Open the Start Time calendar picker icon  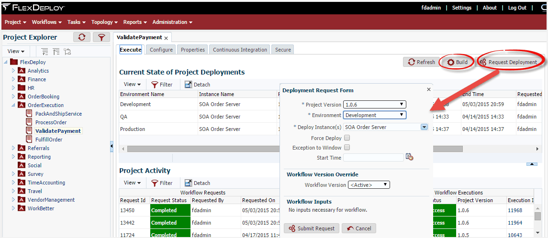pos(409,157)
